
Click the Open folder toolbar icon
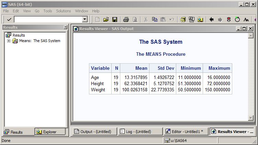(x=106, y=19)
